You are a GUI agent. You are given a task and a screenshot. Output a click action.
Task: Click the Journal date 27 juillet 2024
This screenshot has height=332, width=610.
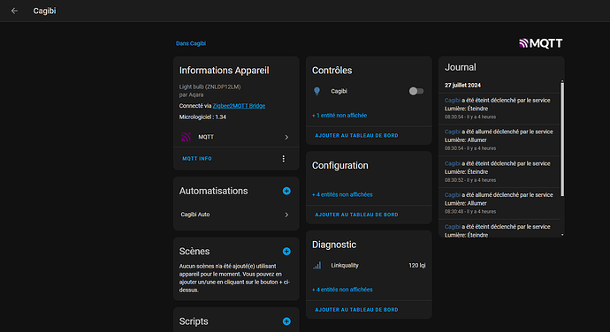(462, 85)
